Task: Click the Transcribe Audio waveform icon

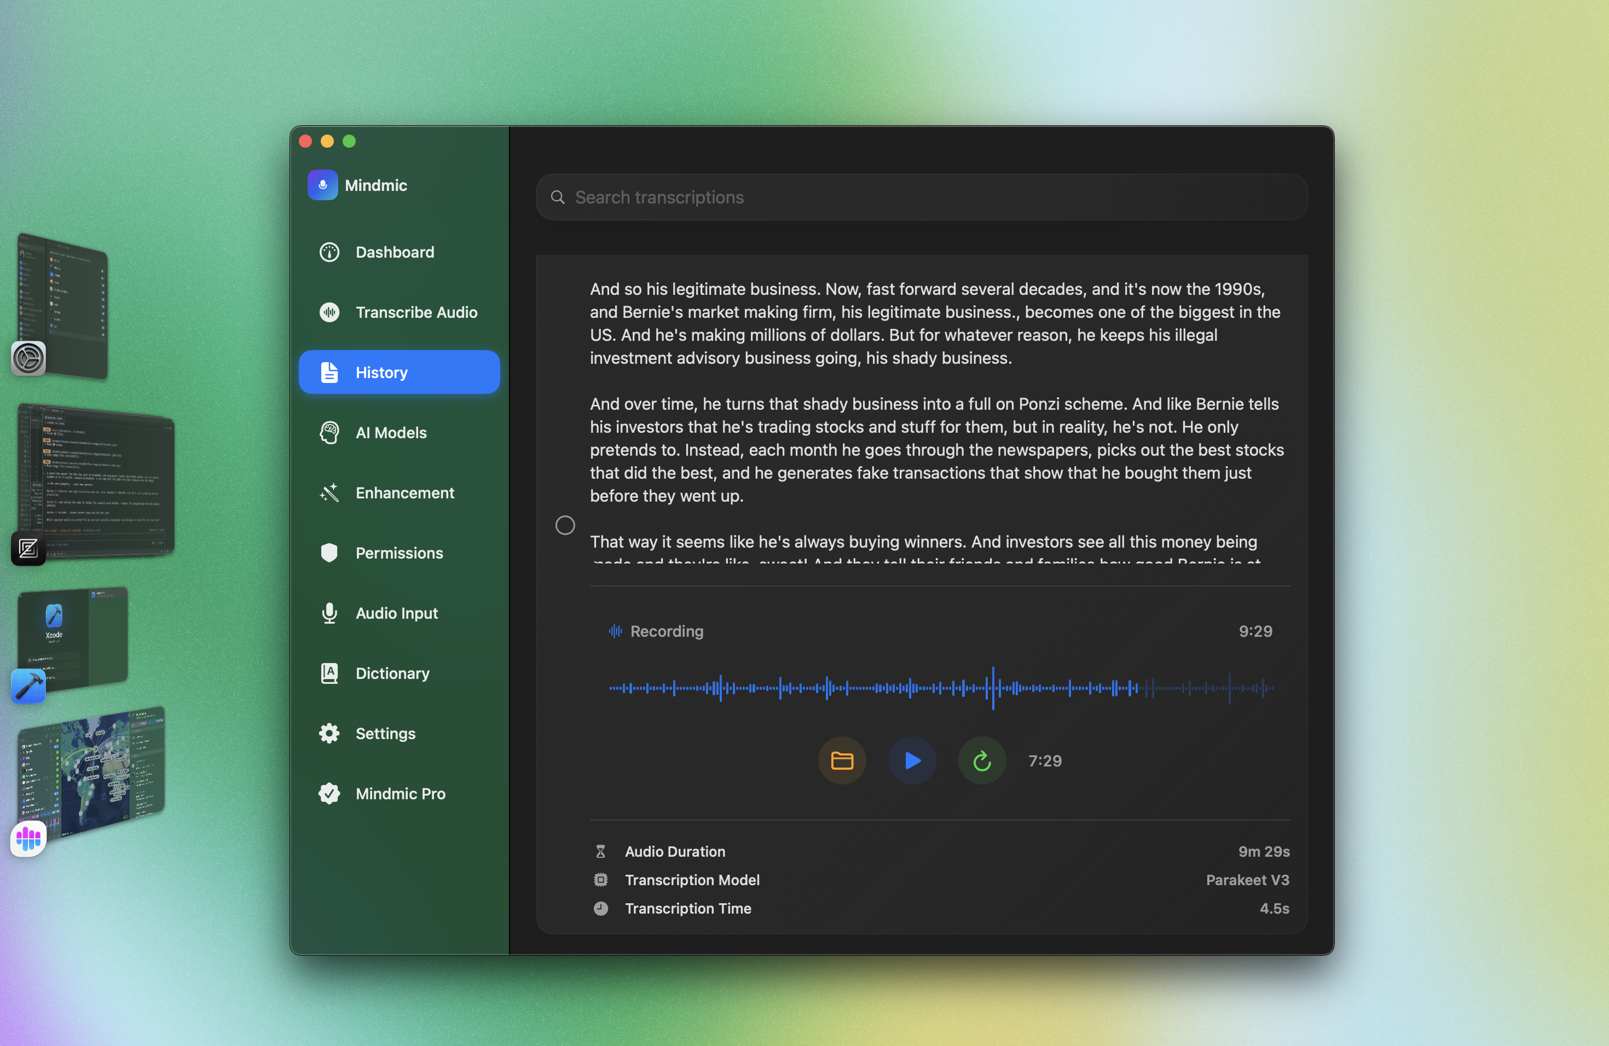Action: (329, 312)
